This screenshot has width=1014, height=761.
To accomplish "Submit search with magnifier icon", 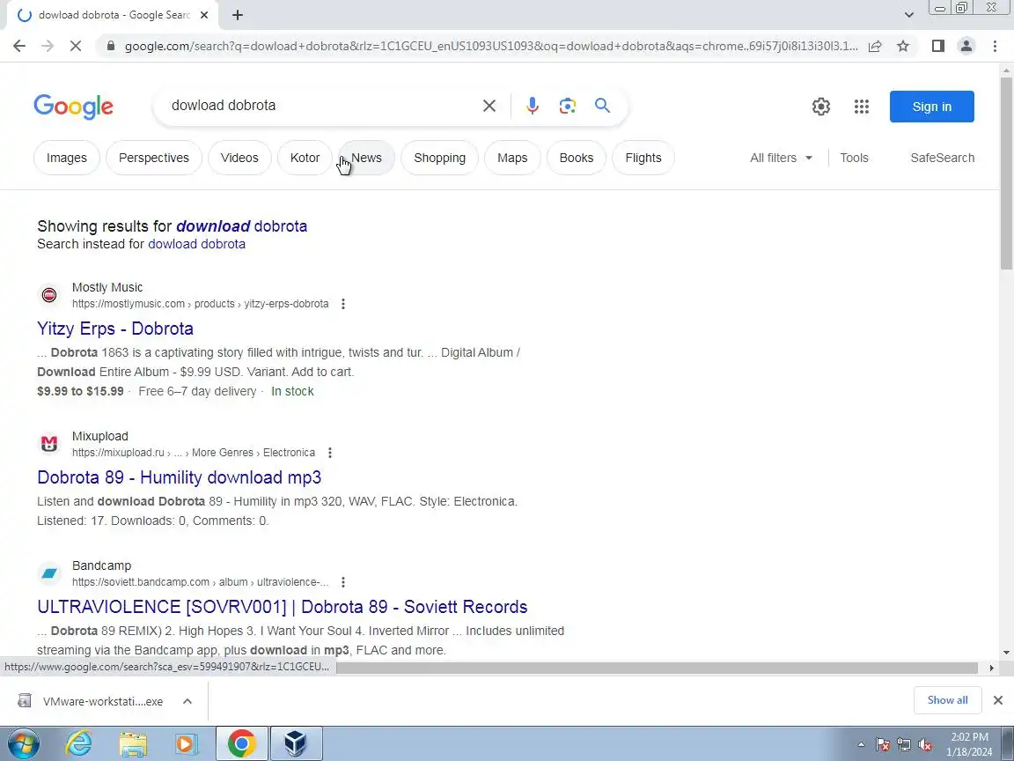I will tap(603, 106).
